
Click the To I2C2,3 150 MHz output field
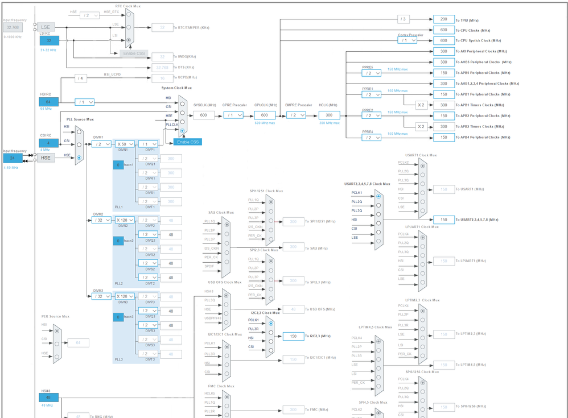point(294,336)
